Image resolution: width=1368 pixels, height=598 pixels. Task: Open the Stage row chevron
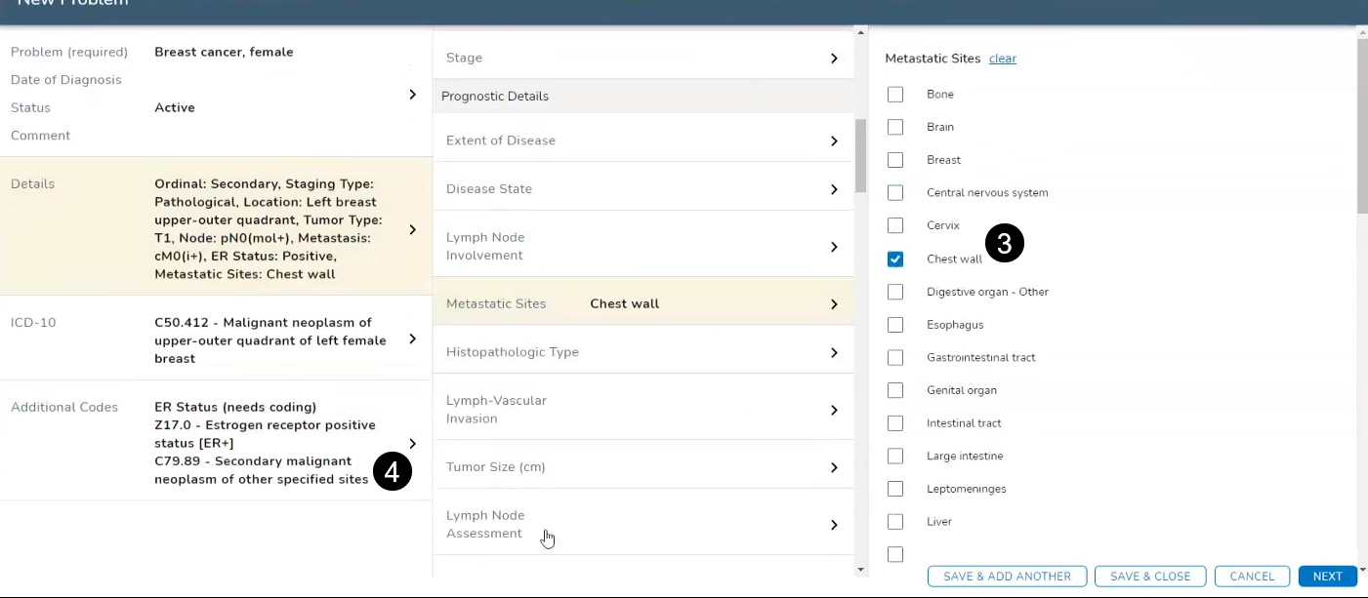(x=833, y=59)
